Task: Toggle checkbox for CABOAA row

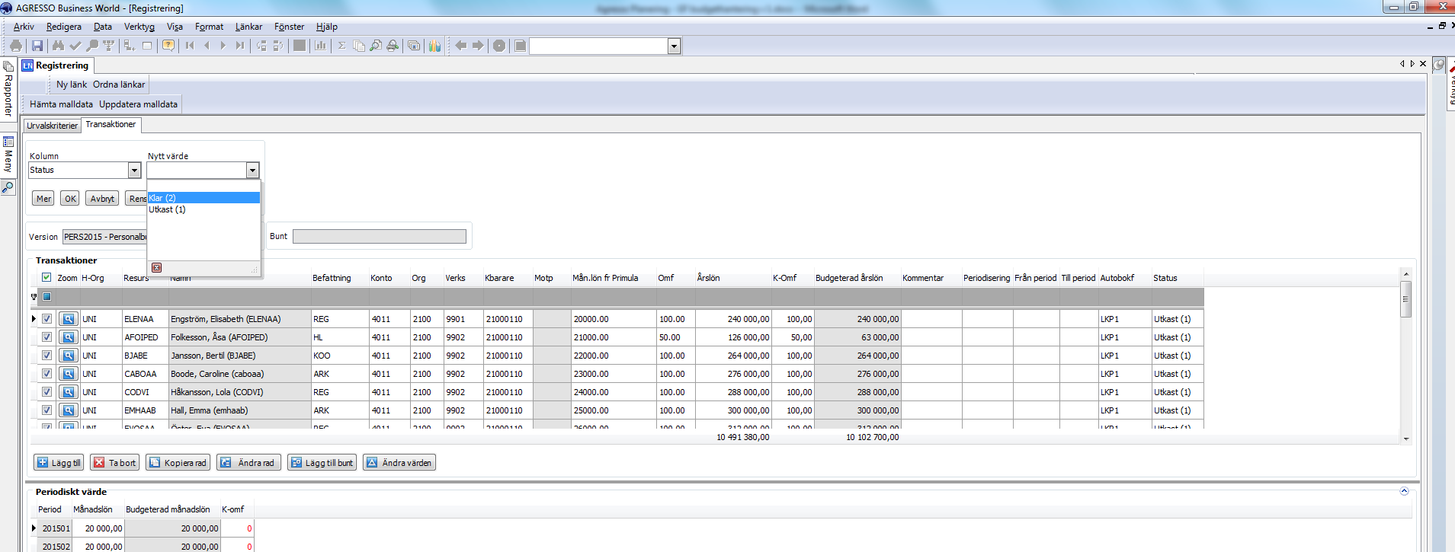Action: pos(46,374)
